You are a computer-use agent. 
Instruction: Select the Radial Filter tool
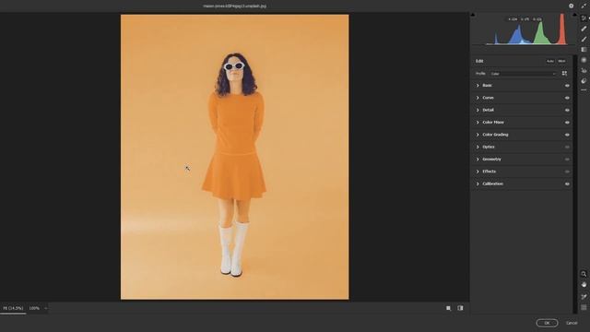[584, 60]
